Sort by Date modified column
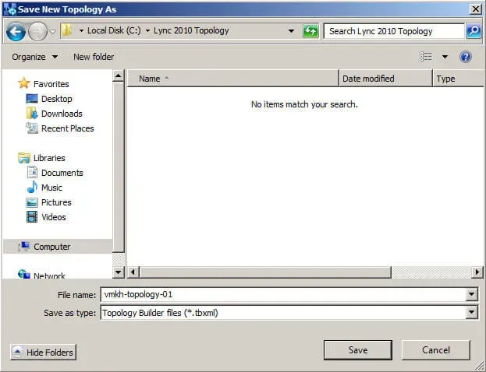Screen dimensions: 486x372 (385, 79)
